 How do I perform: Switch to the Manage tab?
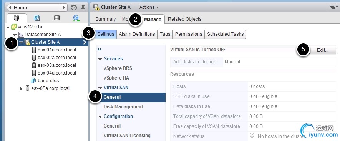click(x=153, y=19)
